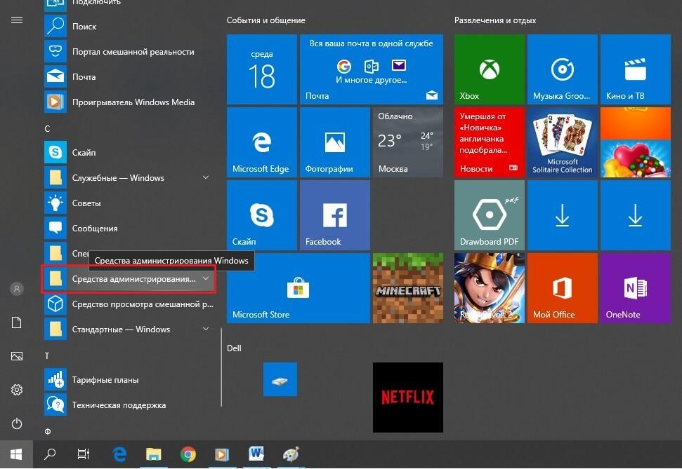Image resolution: width=682 pixels, height=469 pixels.
Task: Launch Edge from the taskbar
Action: pyautogui.click(x=119, y=454)
